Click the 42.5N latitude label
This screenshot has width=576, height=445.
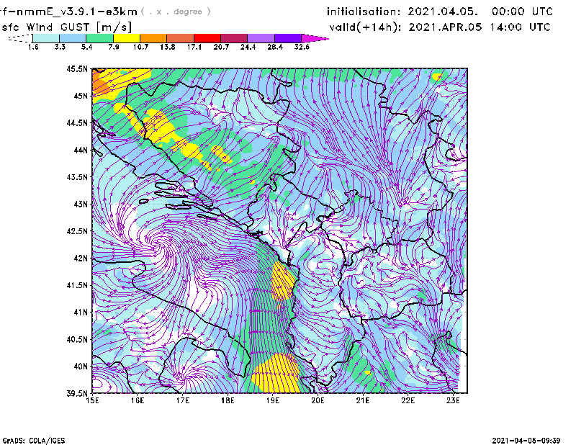coord(77,231)
